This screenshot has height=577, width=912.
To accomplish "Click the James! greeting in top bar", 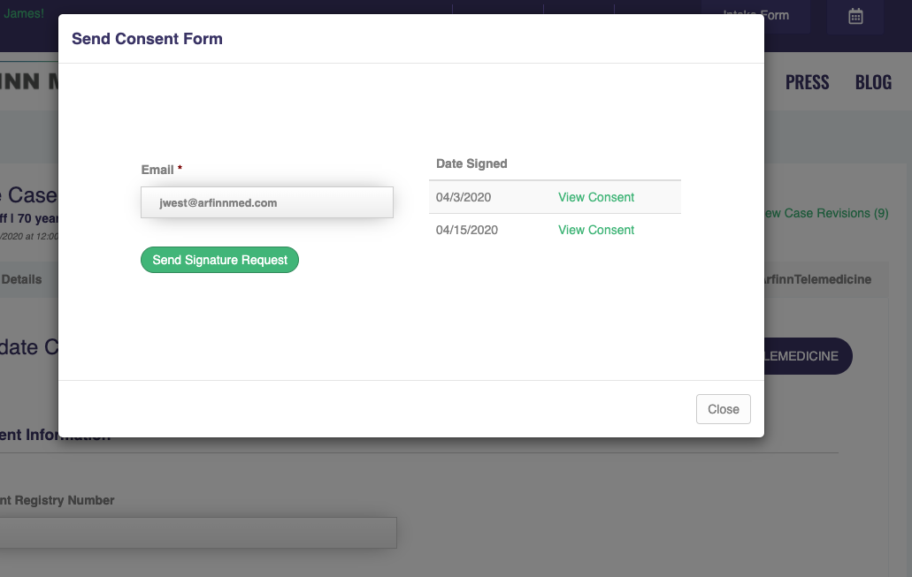I will click(x=24, y=13).
